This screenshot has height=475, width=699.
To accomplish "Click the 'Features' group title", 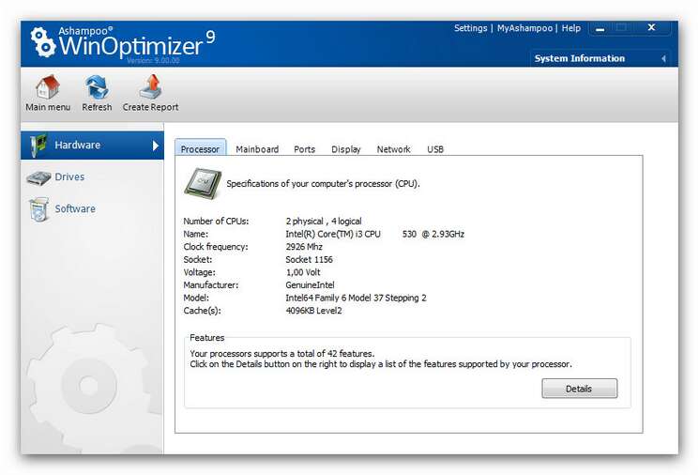I will coord(206,338).
